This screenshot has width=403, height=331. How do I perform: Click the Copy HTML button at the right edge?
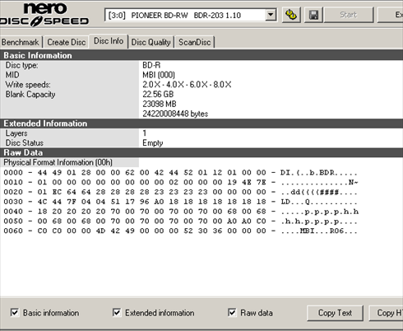click(386, 313)
